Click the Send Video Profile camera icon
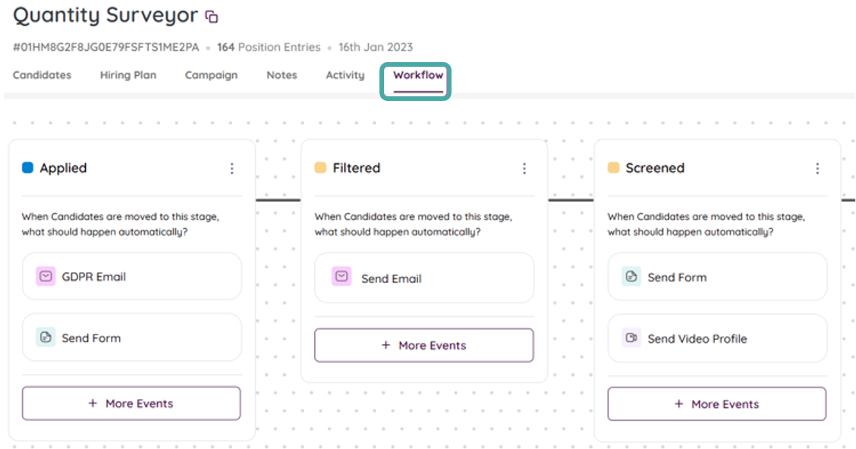 point(631,338)
